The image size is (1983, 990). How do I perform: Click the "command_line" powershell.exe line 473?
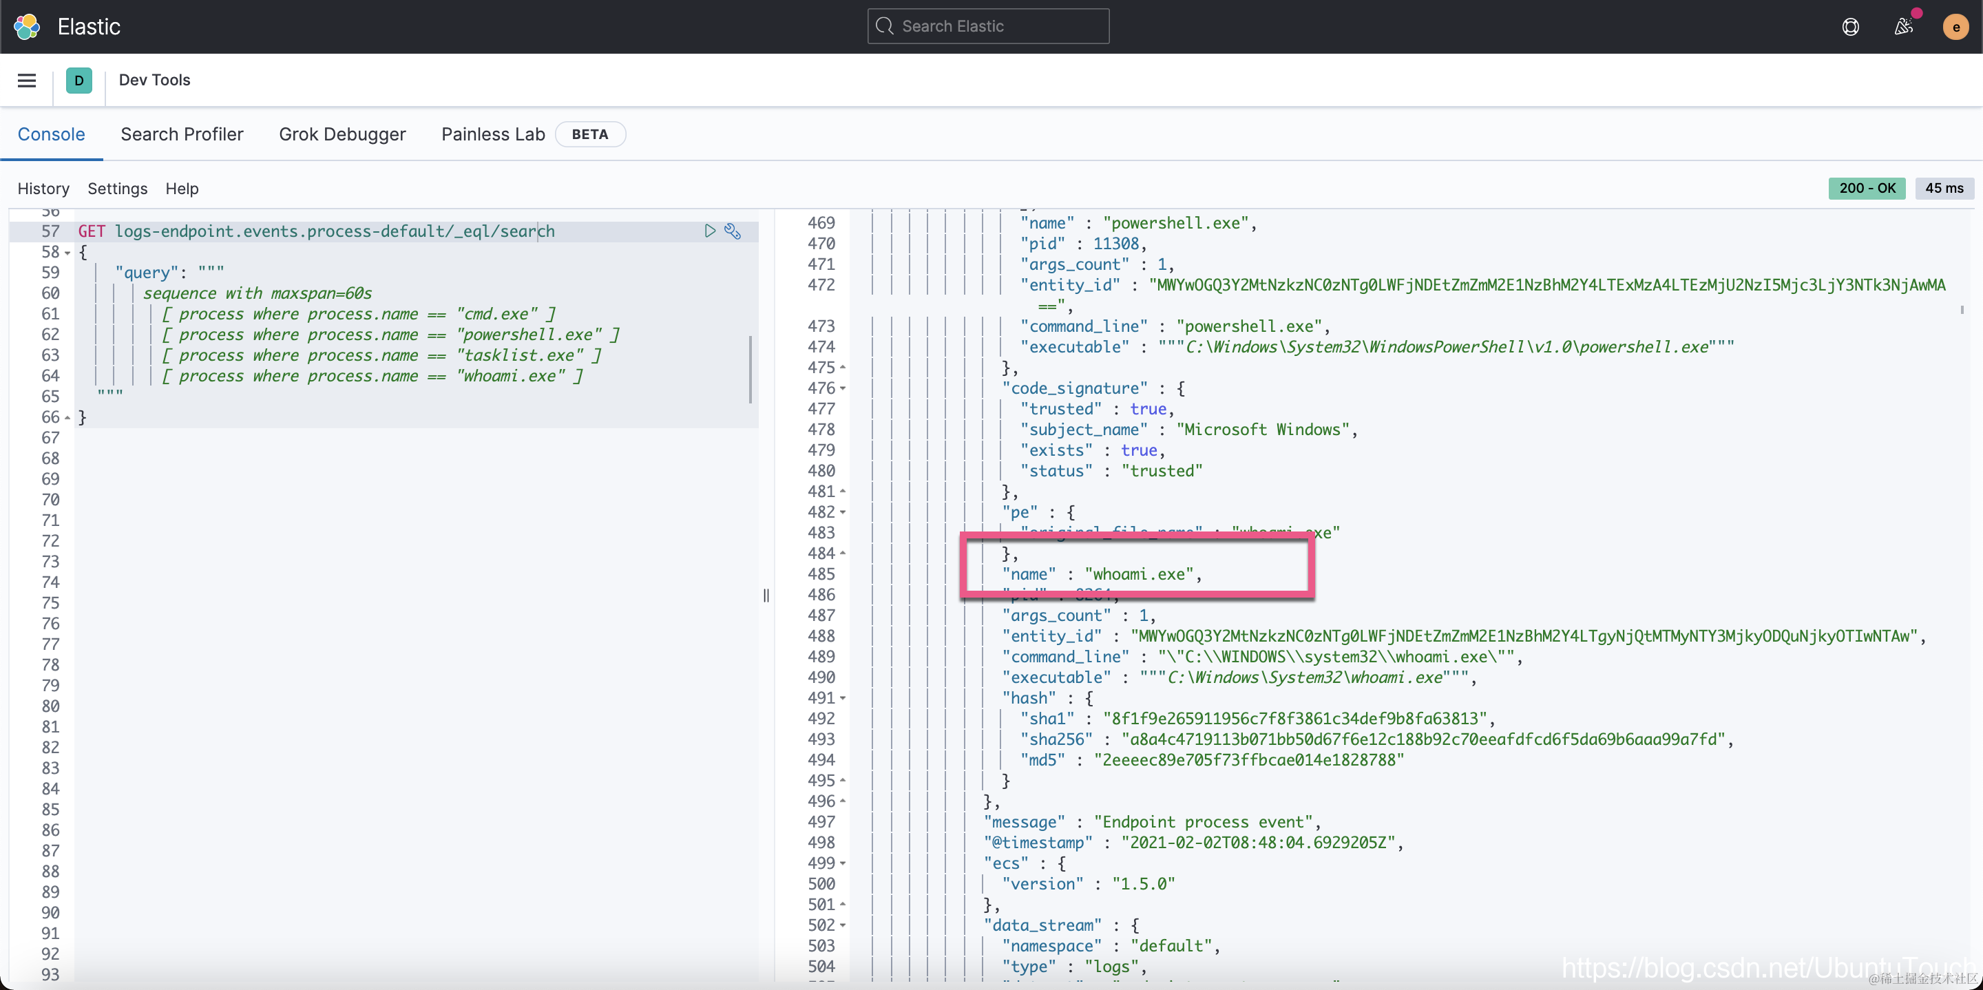coord(1175,326)
